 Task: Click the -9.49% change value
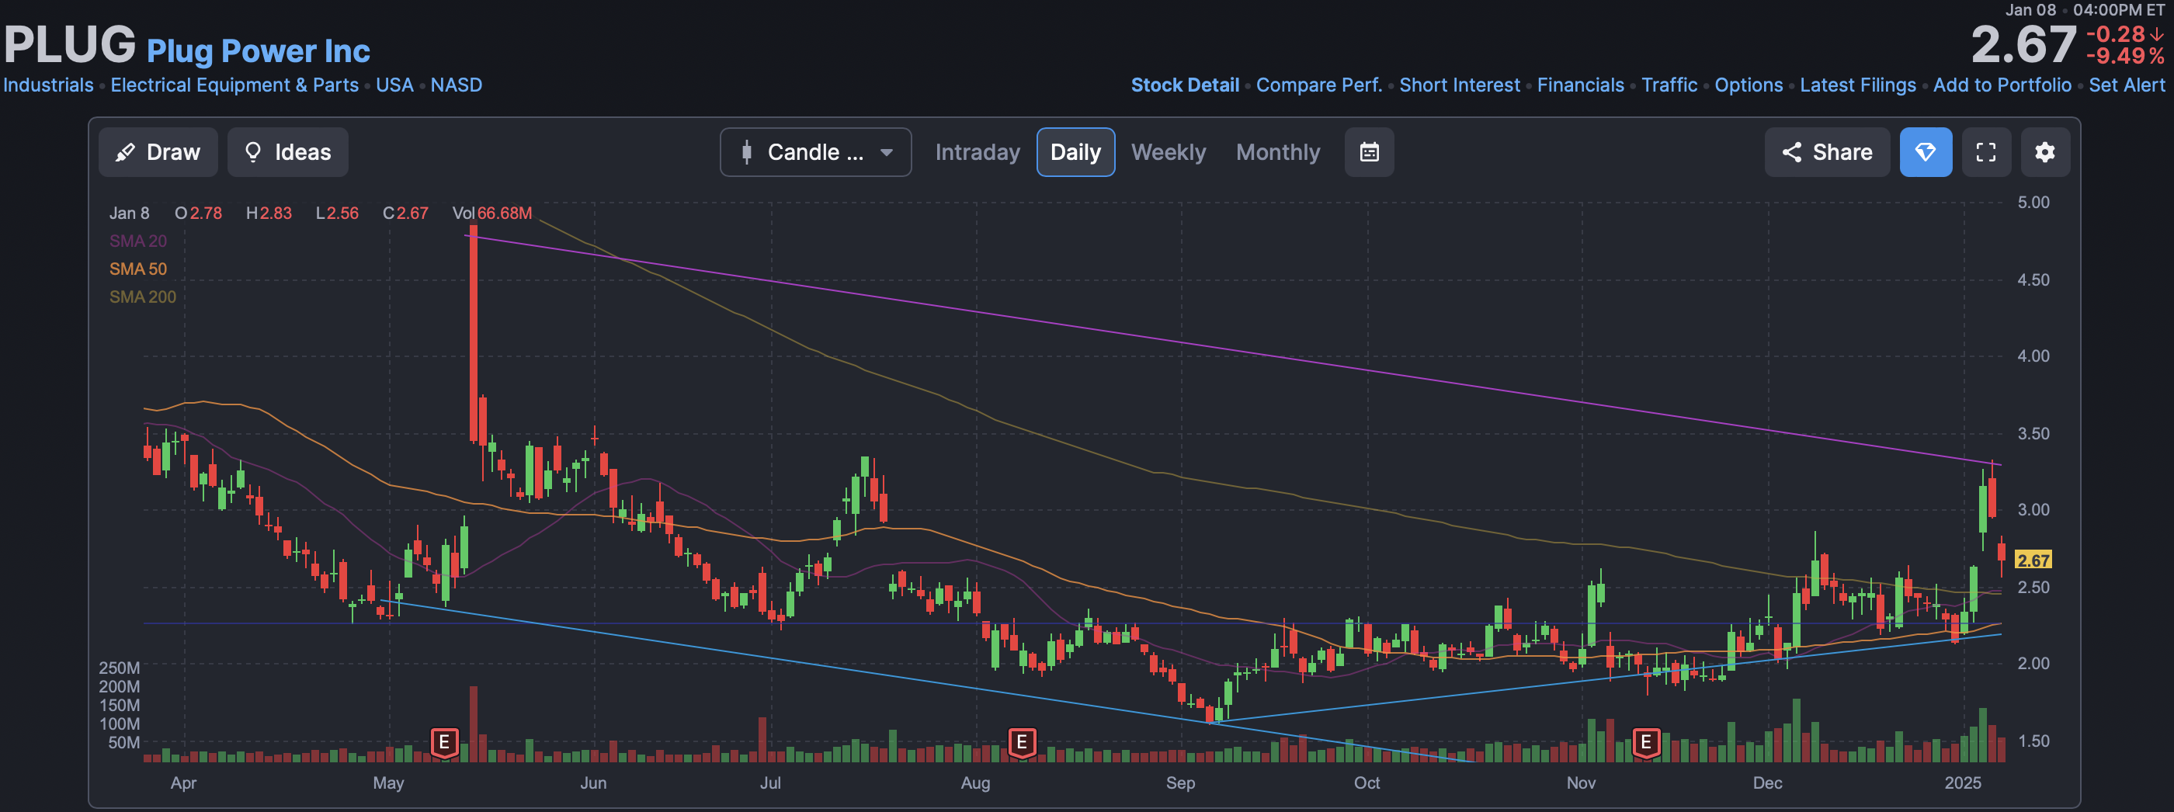pyautogui.click(x=2125, y=57)
